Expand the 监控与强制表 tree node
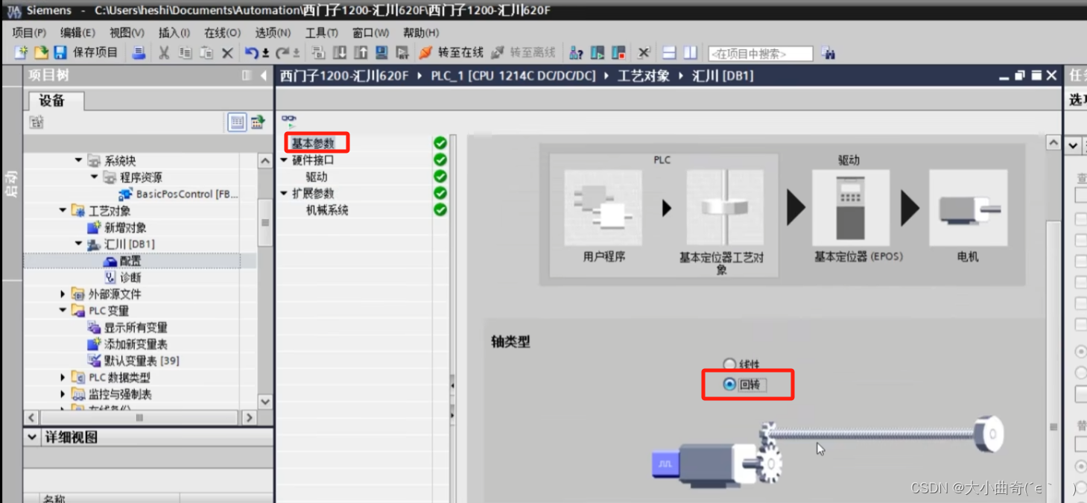This screenshot has height=503, width=1087. click(x=63, y=394)
